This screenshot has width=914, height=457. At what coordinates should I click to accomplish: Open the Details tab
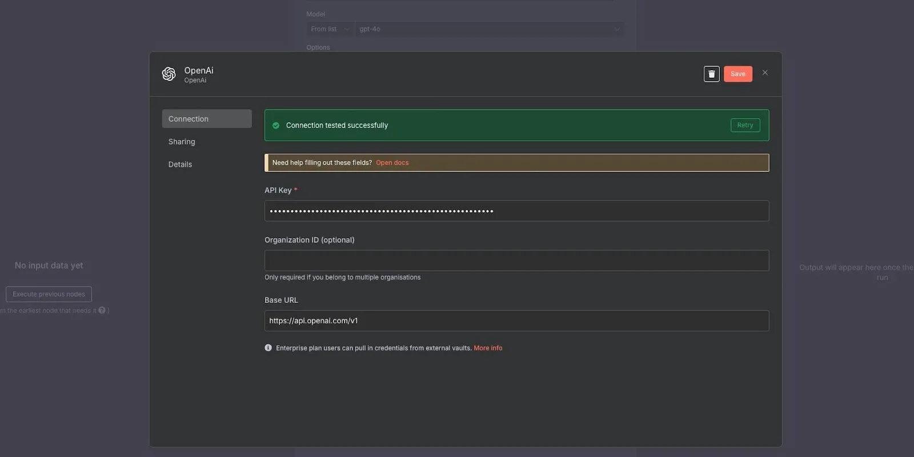click(x=180, y=165)
